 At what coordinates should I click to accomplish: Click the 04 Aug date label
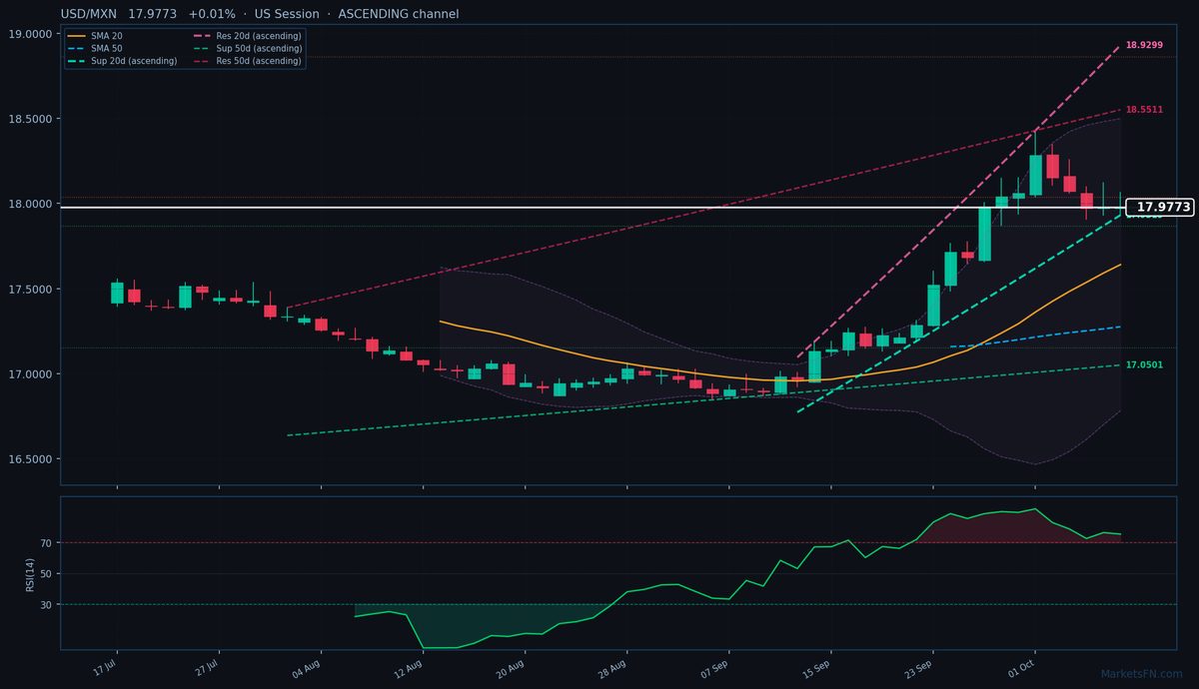[x=308, y=666]
